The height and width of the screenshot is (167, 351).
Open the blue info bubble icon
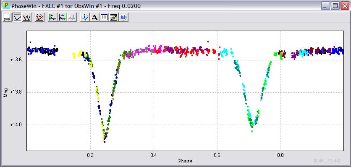point(85,17)
